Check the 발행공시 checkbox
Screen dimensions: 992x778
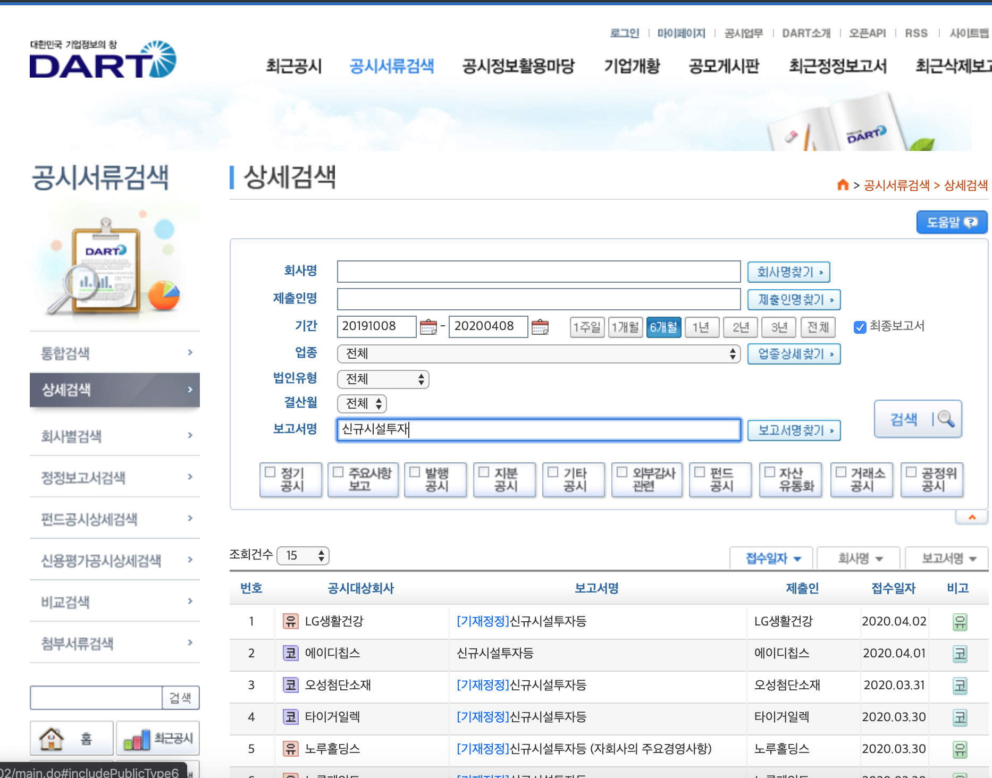415,472
